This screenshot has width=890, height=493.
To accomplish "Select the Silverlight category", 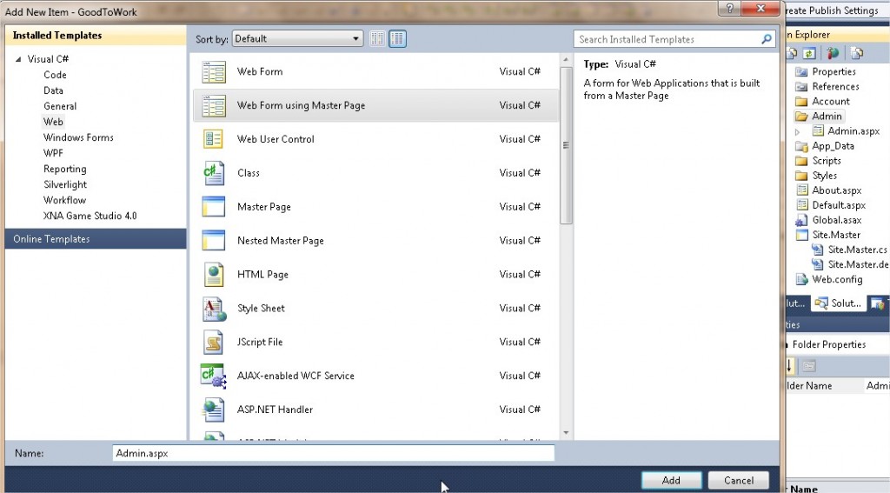I will click(64, 184).
